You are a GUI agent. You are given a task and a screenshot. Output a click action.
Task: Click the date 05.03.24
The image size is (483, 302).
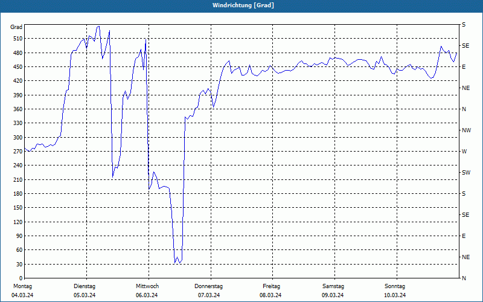point(85,295)
